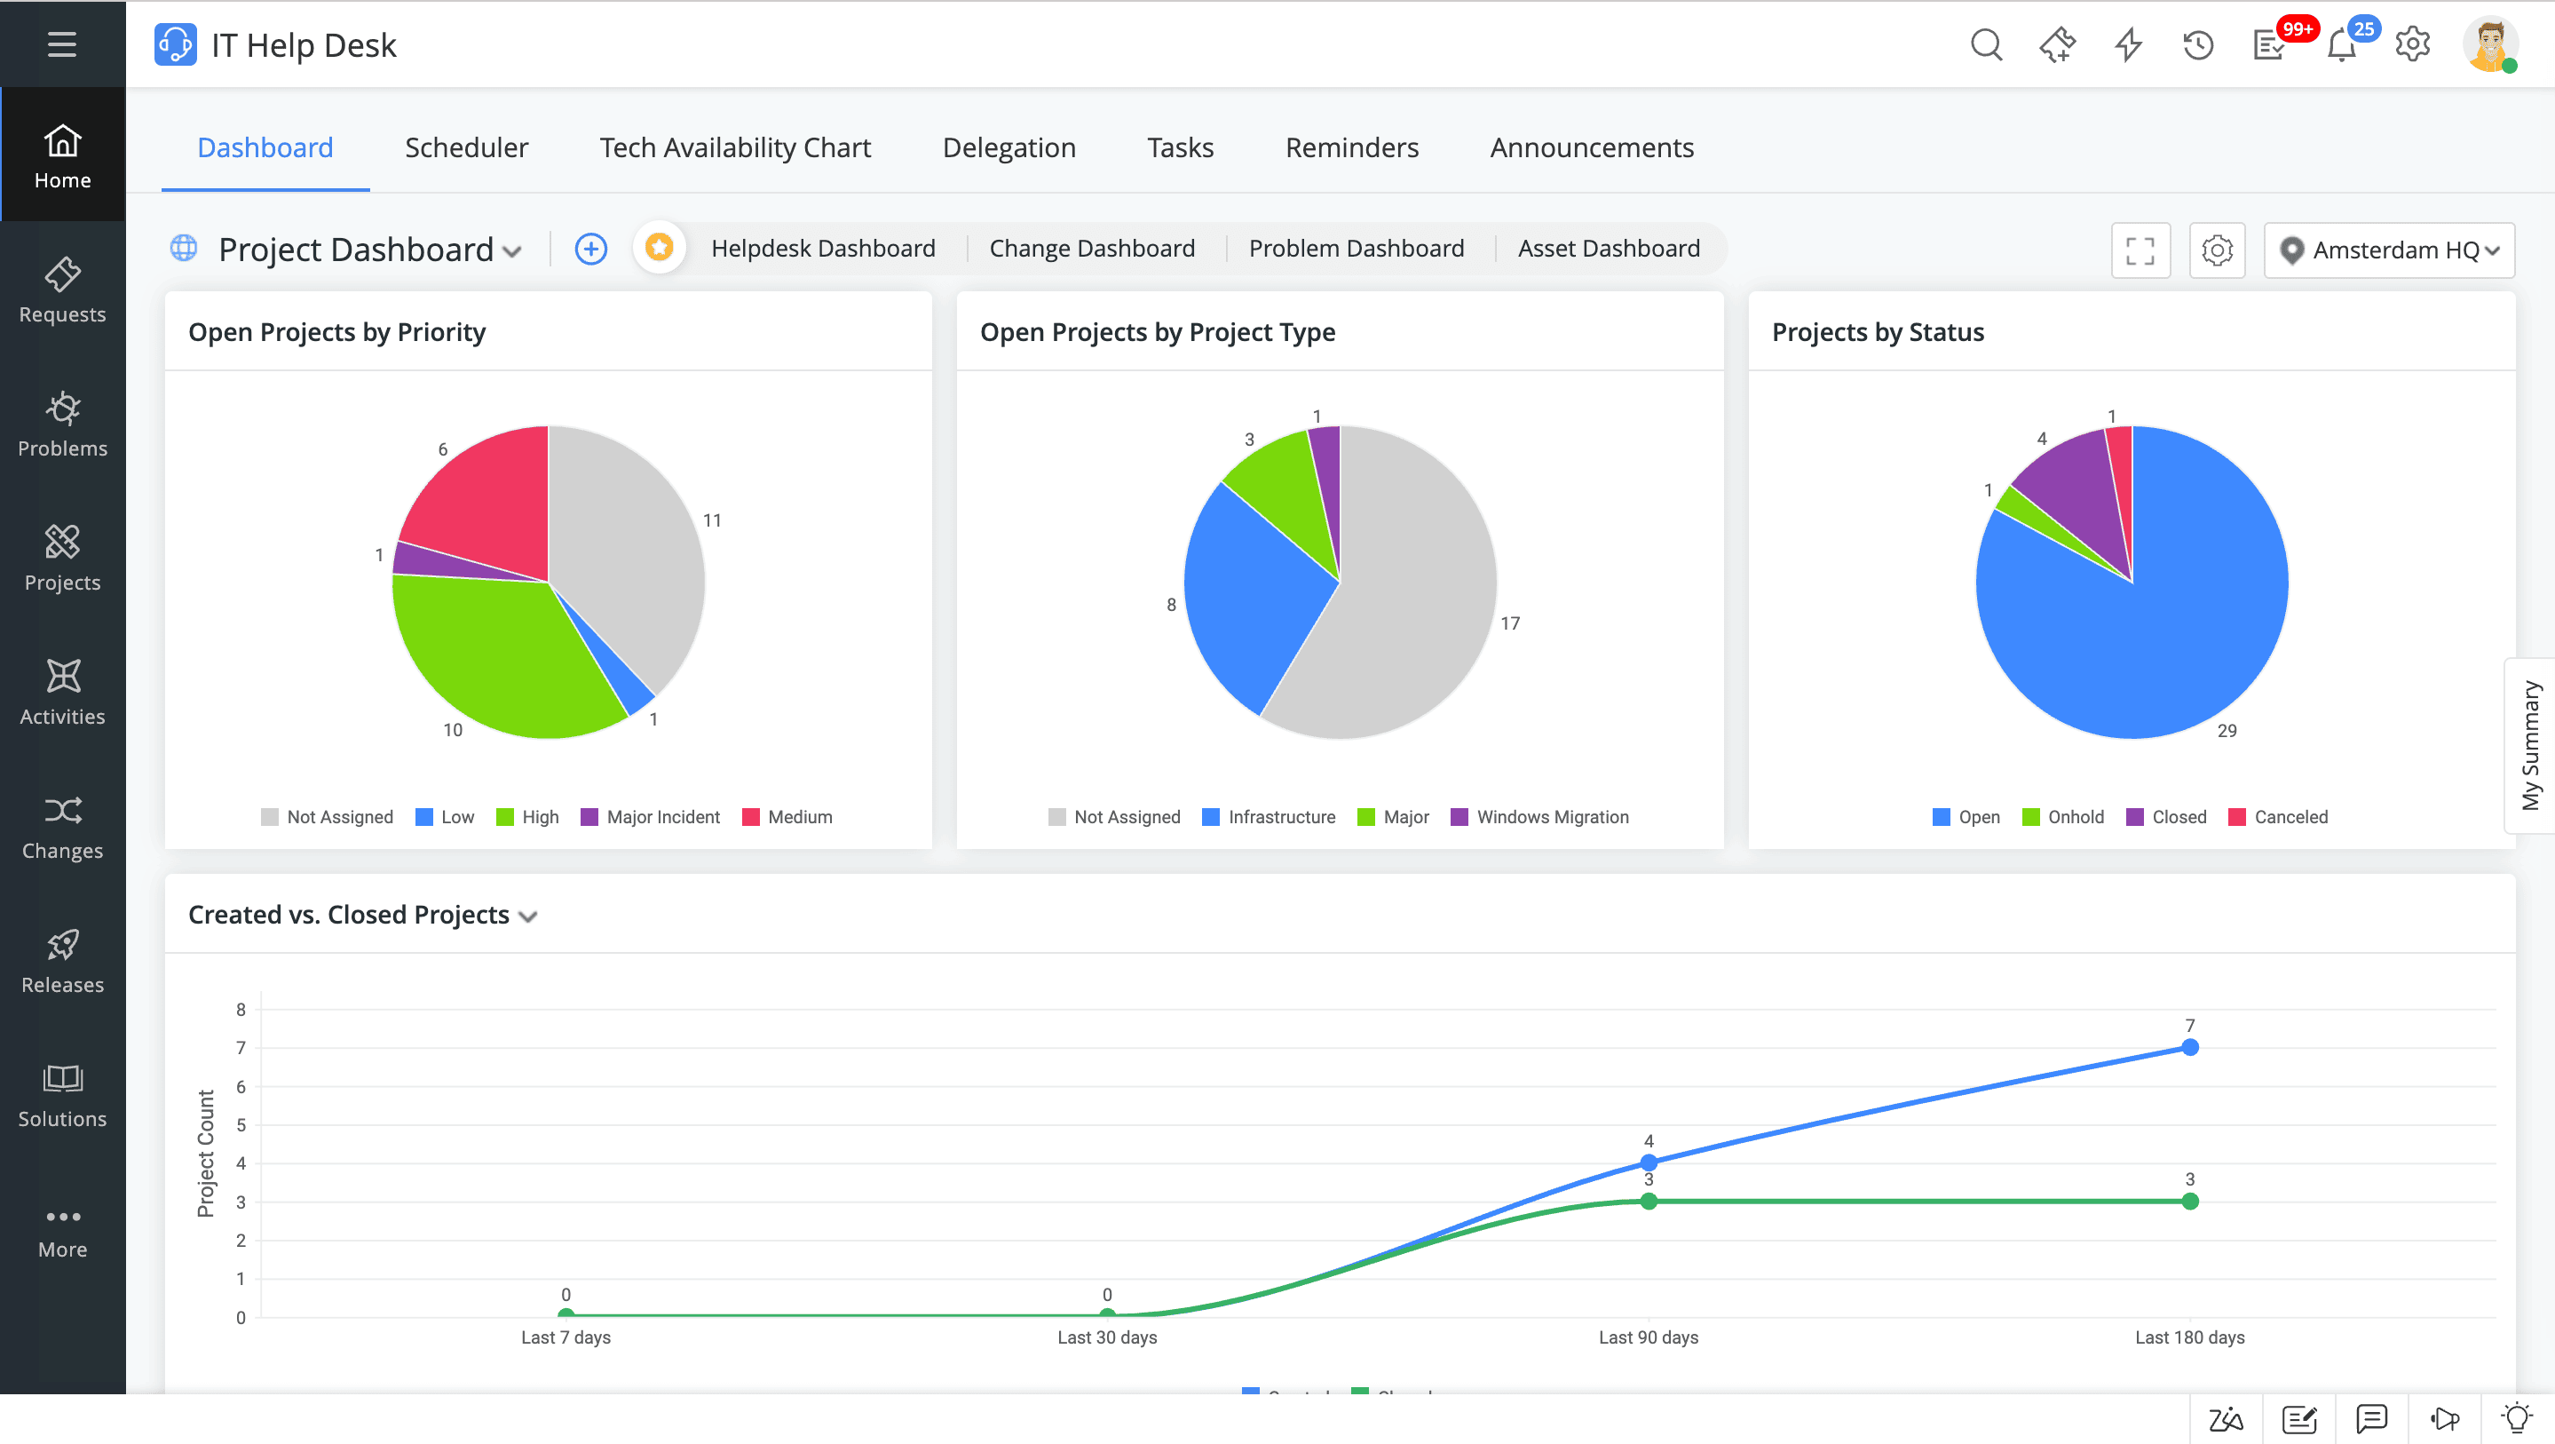Open the My Summary side panel
2555x1444 pixels.
pyautogui.click(x=2530, y=744)
